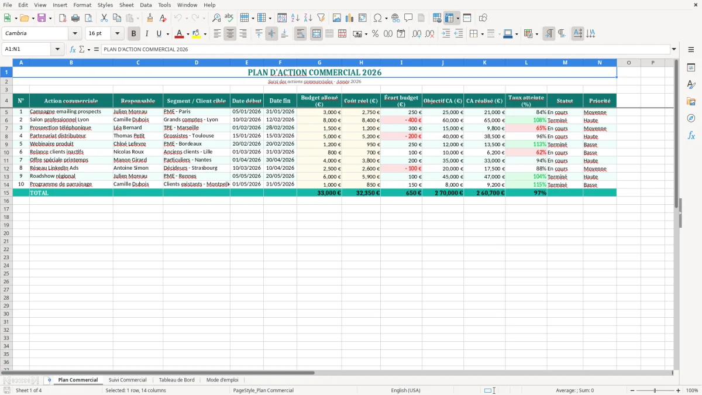Image resolution: width=702 pixels, height=395 pixels.
Task: Click the Sort Descending icon
Action: tap(308, 18)
